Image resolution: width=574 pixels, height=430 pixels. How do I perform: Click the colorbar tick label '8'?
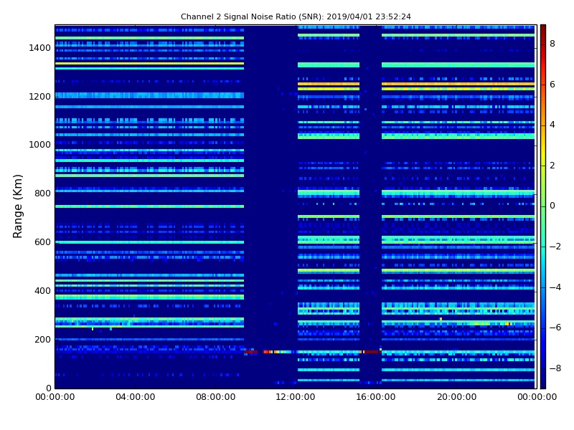click(552, 44)
